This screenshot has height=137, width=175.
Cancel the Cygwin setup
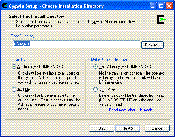157,128
